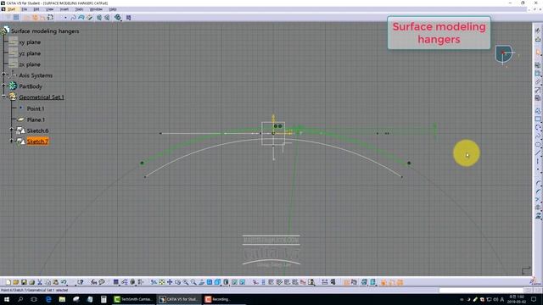
Task: Open Microsoft Edge from the taskbar
Action: click(48, 299)
